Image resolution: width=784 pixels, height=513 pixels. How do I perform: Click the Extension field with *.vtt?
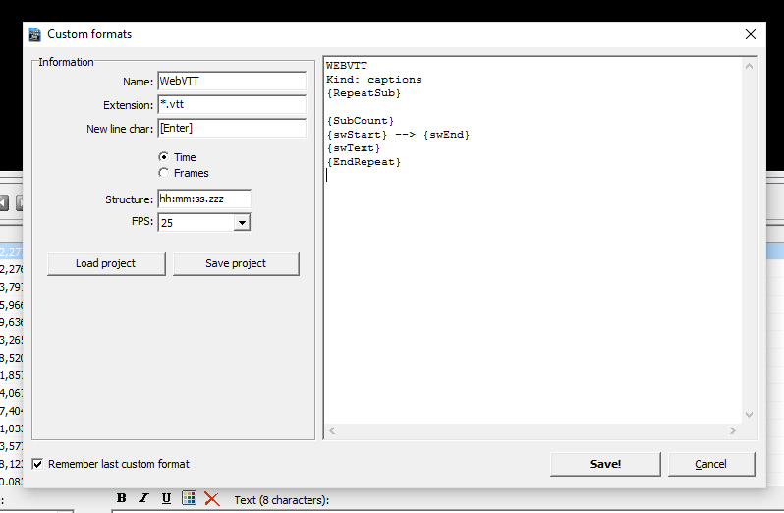(x=232, y=104)
